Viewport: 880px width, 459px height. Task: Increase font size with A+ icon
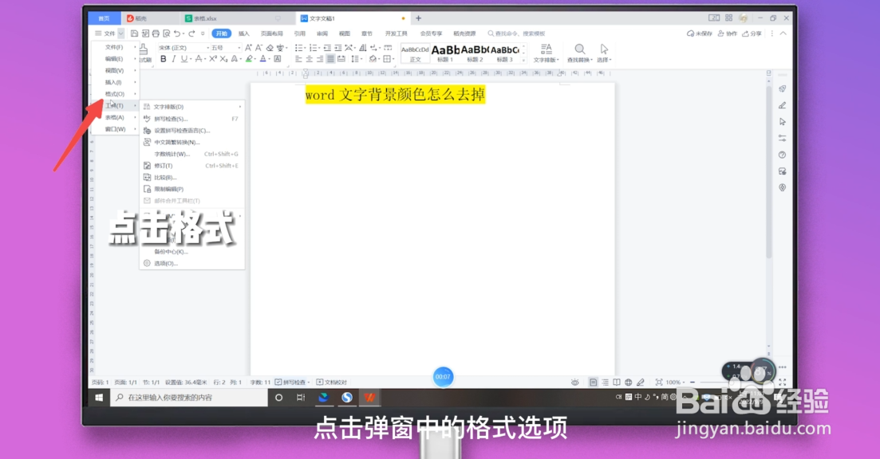click(249, 48)
